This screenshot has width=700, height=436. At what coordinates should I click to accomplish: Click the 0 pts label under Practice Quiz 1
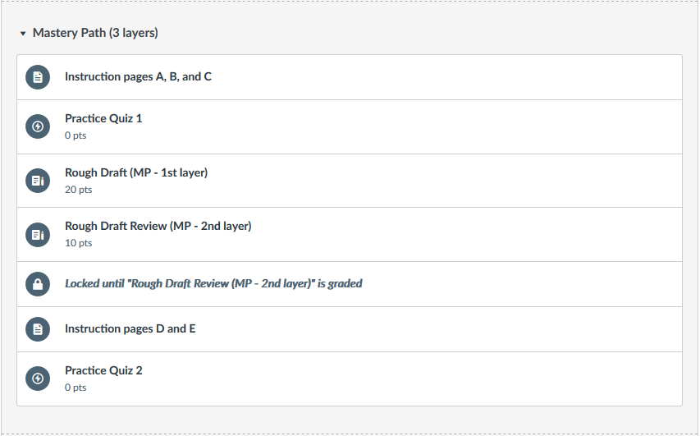pyautogui.click(x=75, y=135)
